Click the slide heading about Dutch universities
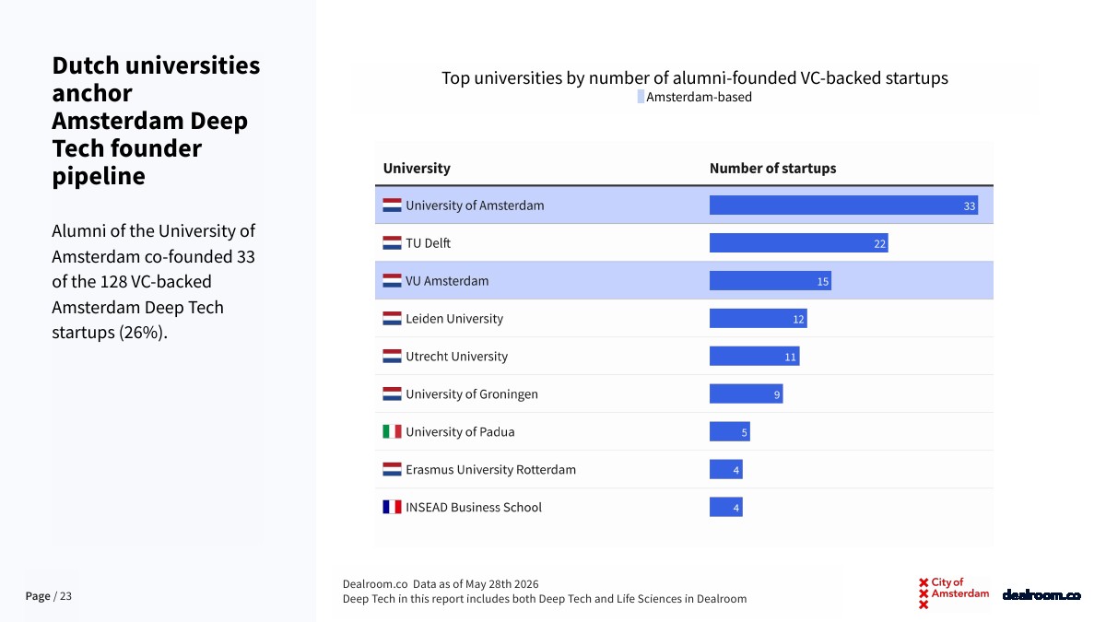The width and height of the screenshot is (1106, 622). 156,121
